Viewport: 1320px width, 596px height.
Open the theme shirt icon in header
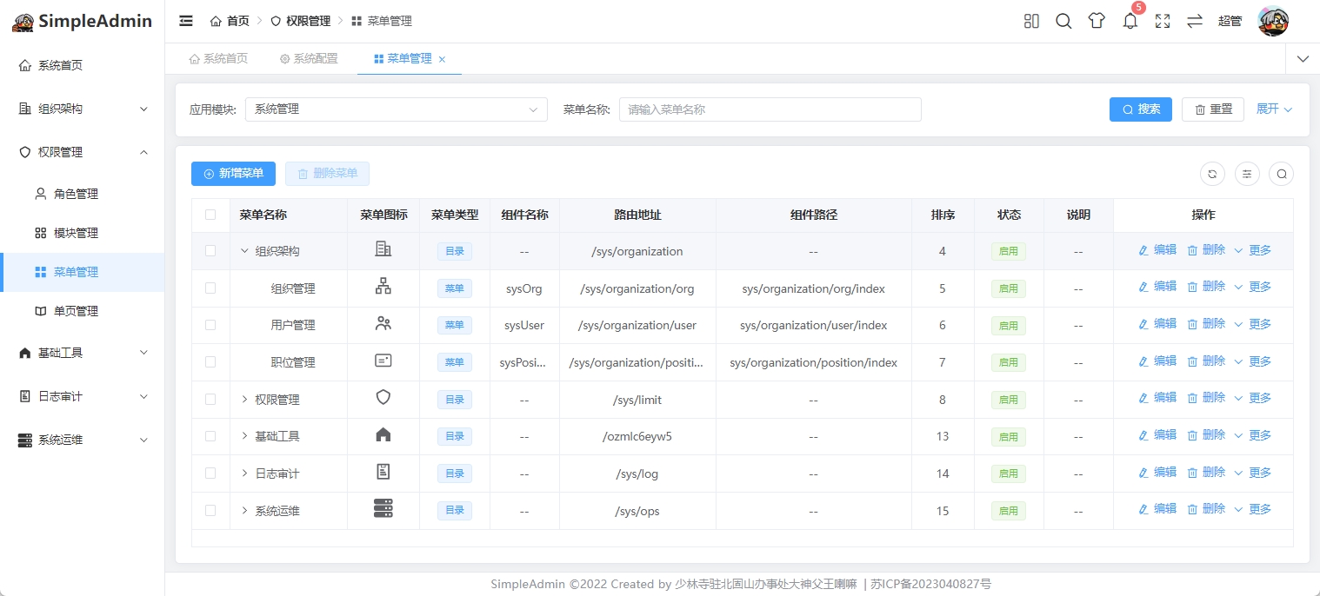pyautogui.click(x=1097, y=21)
